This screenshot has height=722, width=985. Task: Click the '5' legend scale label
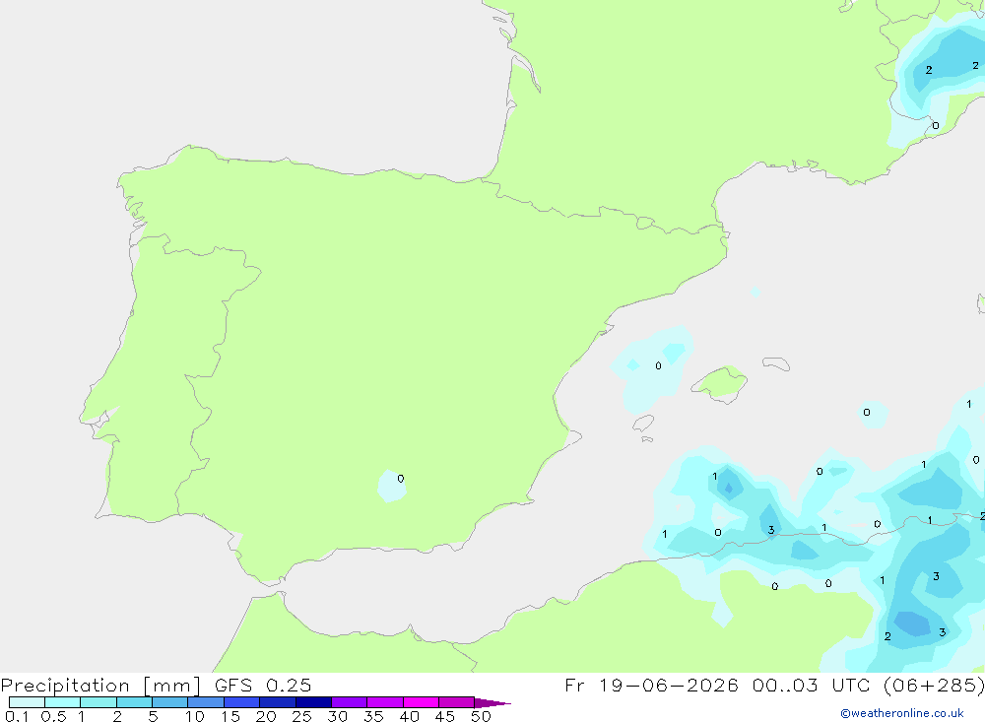[x=153, y=716]
